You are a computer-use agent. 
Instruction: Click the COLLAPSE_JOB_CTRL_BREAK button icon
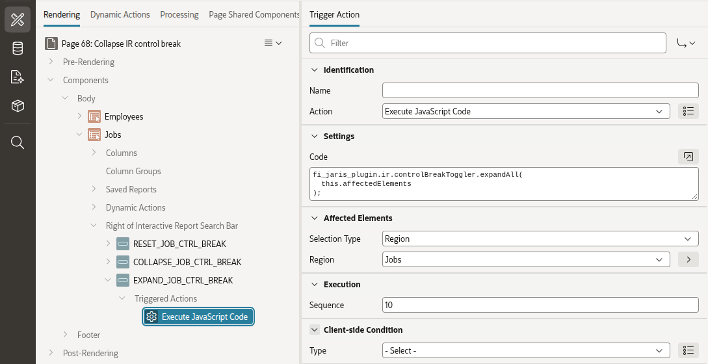pyautogui.click(x=123, y=262)
